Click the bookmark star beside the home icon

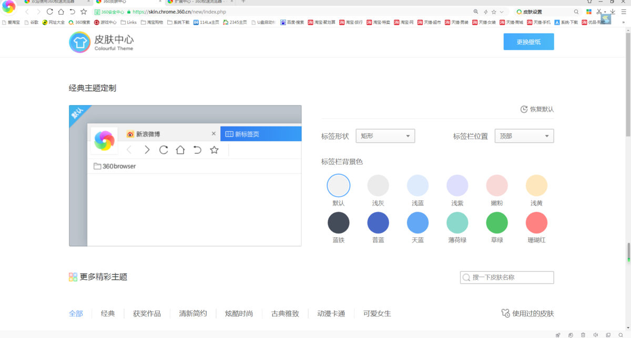click(x=84, y=12)
